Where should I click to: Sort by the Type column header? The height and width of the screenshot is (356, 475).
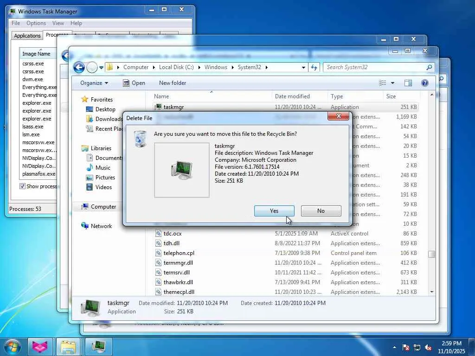point(355,96)
